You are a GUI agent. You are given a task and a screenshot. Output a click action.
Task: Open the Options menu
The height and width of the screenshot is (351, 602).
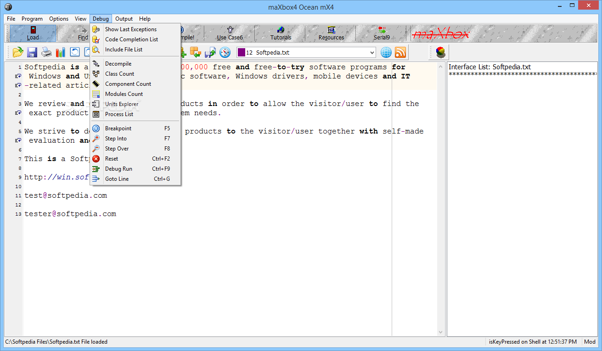coord(59,19)
